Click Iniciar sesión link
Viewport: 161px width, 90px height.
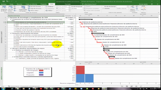click(143, 4)
